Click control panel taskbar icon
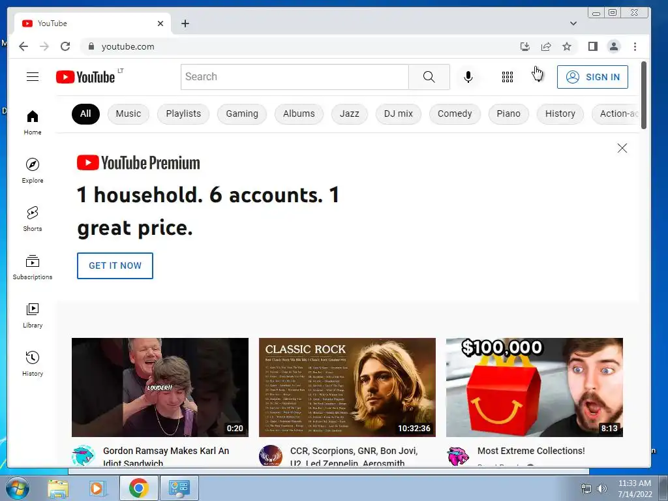Screen dimensions: 668x501 179,488
